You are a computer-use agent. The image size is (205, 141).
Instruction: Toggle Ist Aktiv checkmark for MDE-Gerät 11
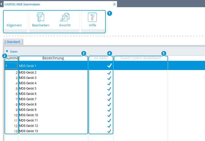[109, 121]
